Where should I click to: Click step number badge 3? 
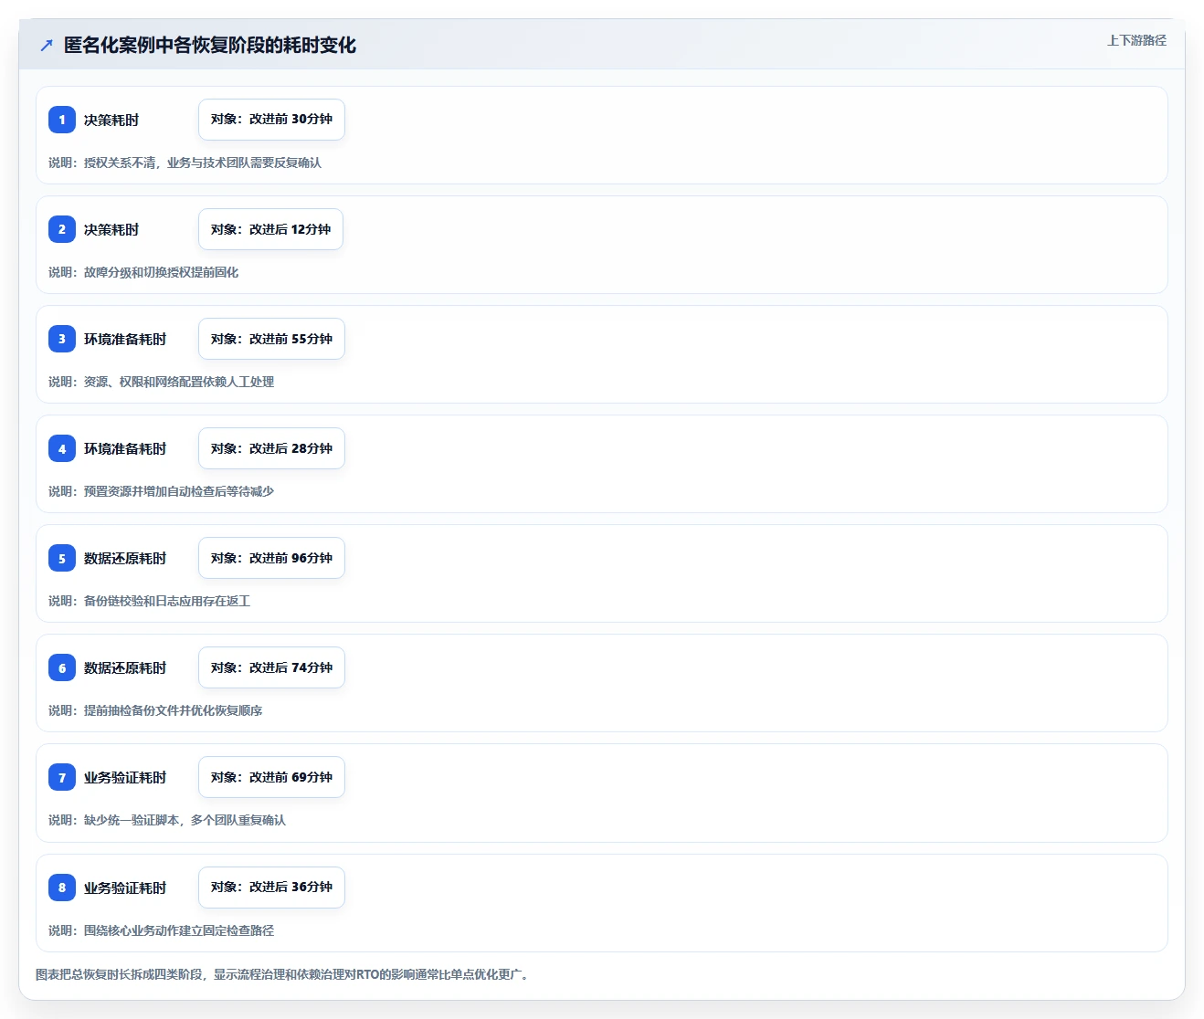62,339
